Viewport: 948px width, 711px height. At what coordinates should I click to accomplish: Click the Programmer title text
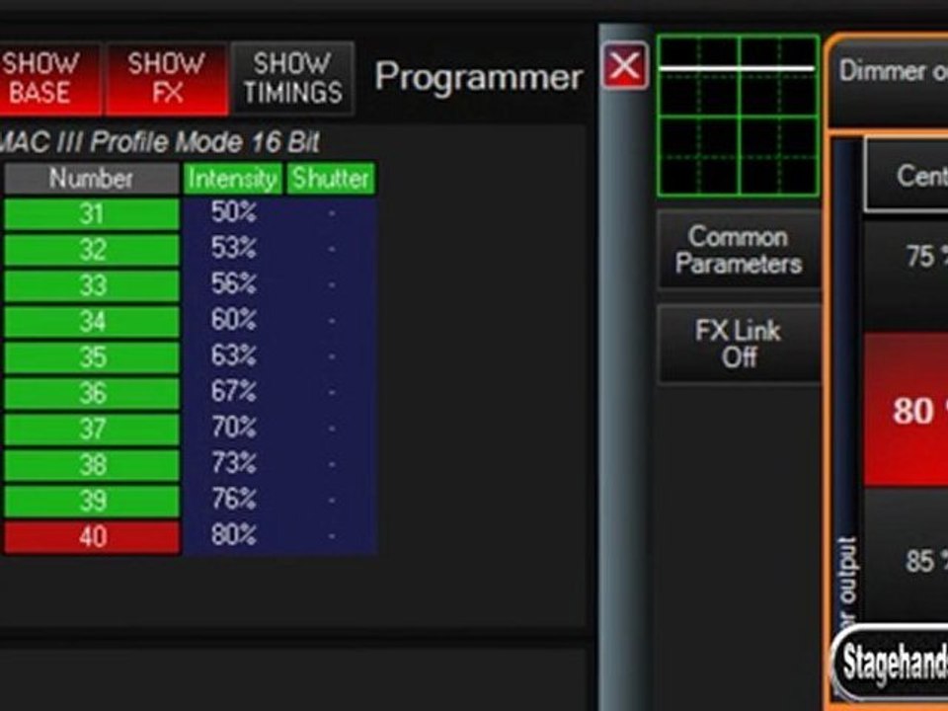(478, 78)
